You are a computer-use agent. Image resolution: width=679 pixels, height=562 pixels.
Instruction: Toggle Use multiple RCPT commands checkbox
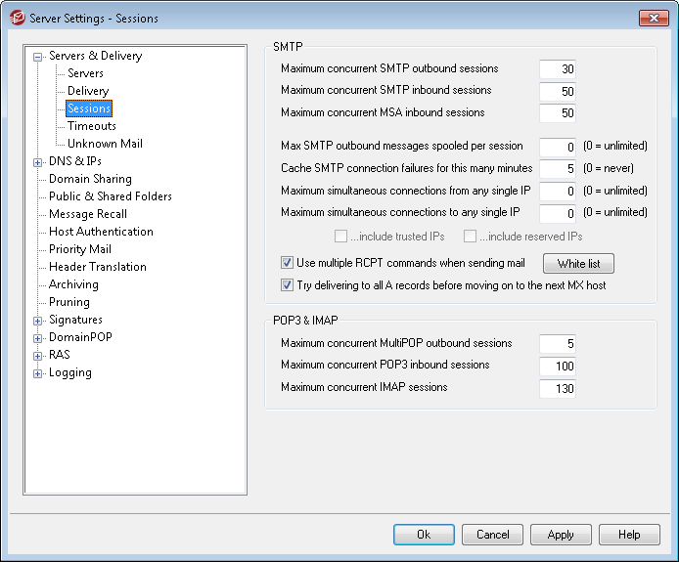pos(288,263)
